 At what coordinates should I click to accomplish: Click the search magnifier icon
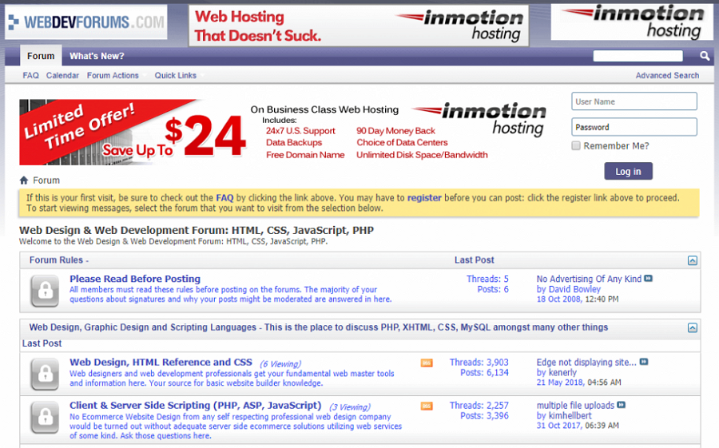tap(705, 56)
